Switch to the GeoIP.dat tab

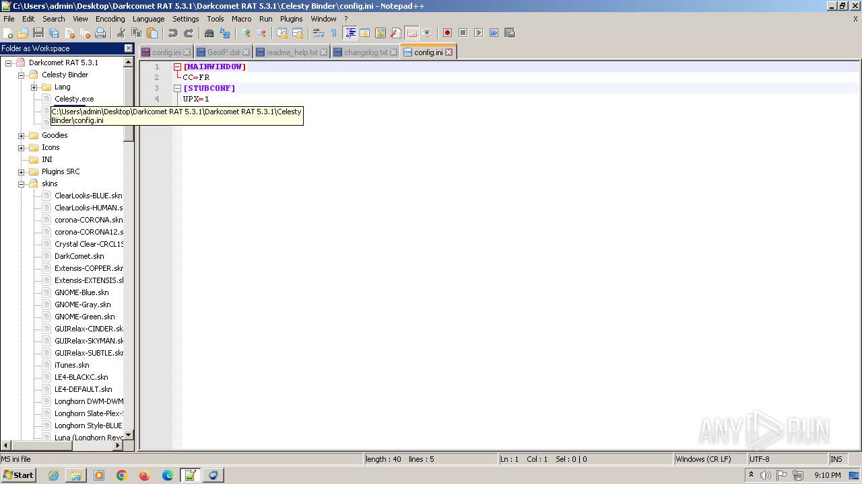[224, 52]
